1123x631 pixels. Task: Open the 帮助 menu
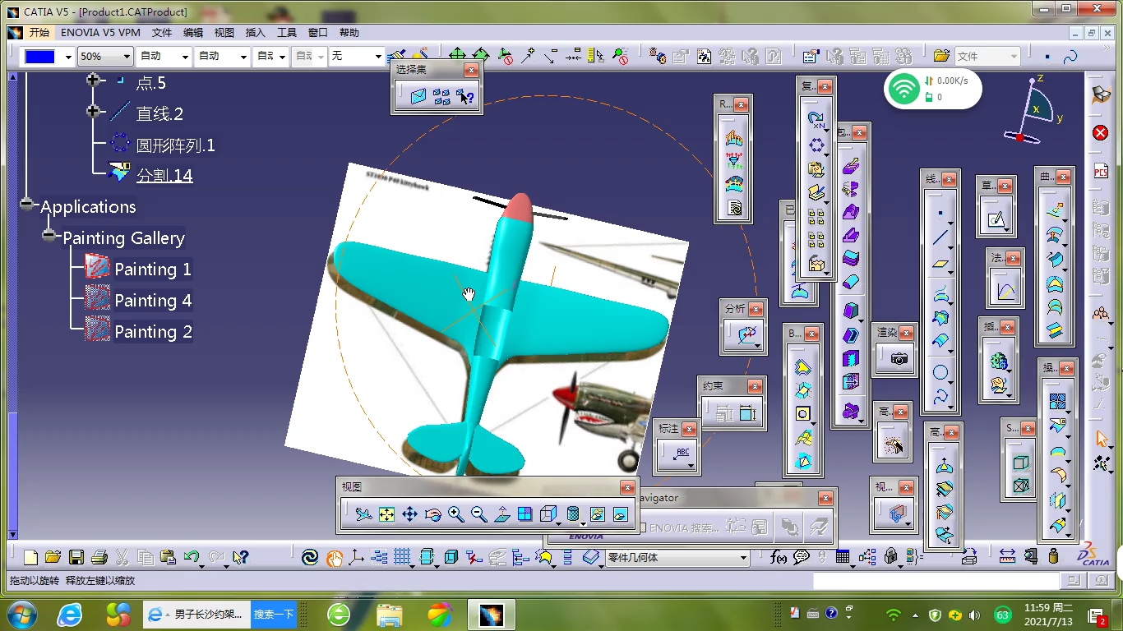[349, 33]
